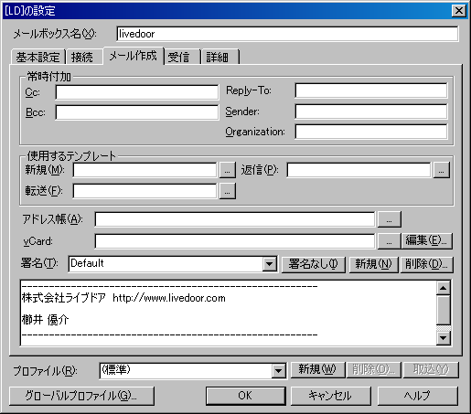Image resolution: width=471 pixels, height=414 pixels.
Task: Click the 編集(E)... button
Action: click(x=427, y=241)
